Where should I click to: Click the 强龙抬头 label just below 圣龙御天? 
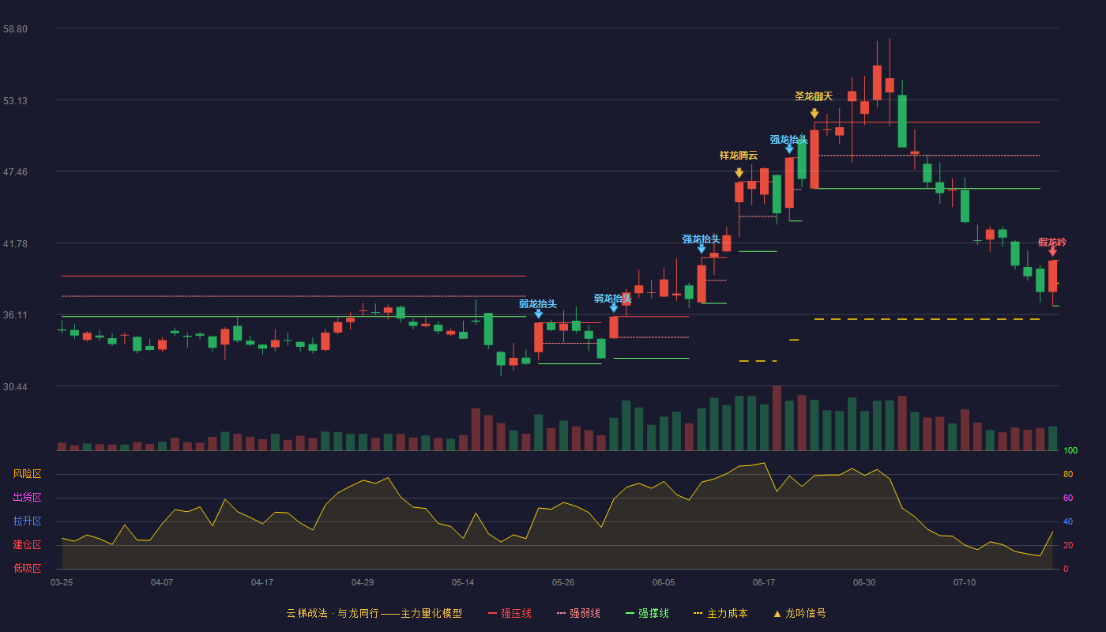point(789,139)
